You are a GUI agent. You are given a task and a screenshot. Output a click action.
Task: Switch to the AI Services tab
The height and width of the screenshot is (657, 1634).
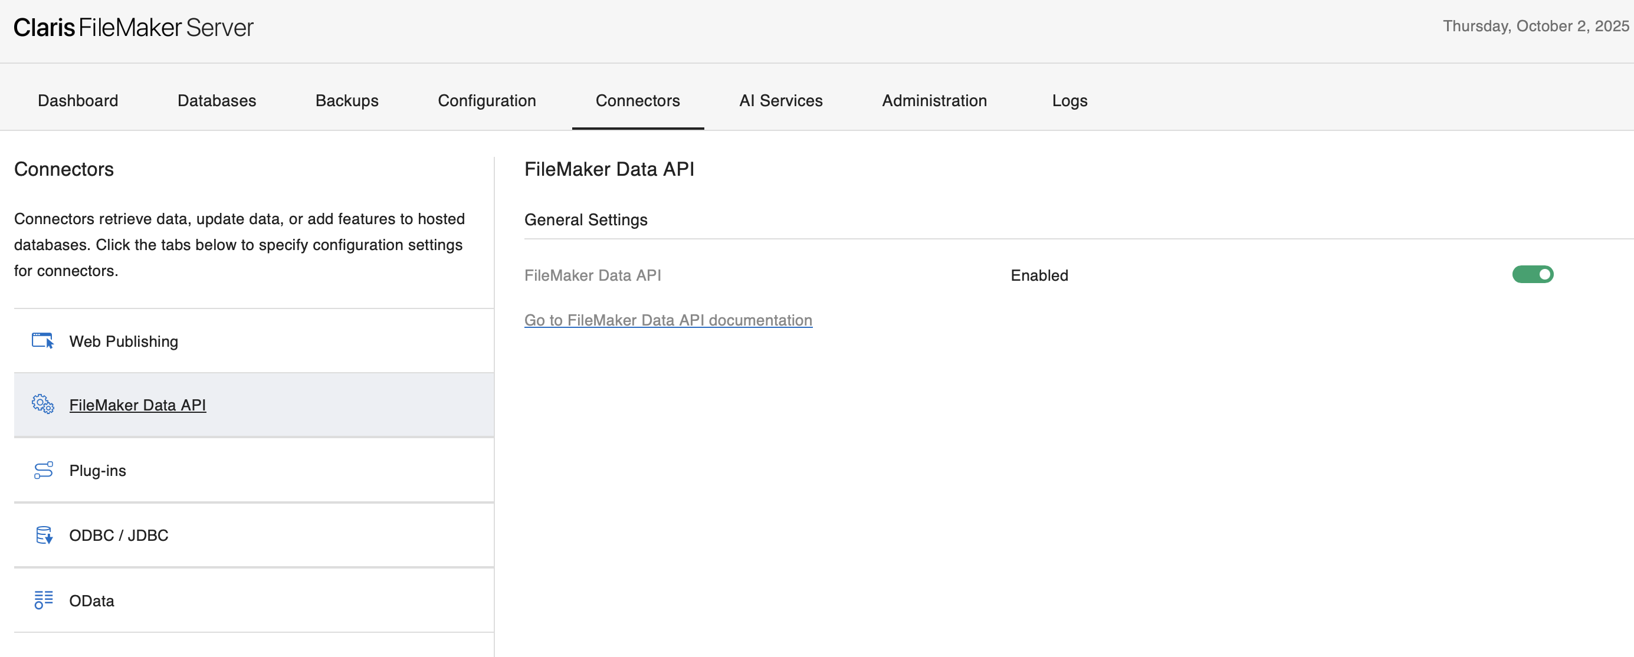coord(780,100)
